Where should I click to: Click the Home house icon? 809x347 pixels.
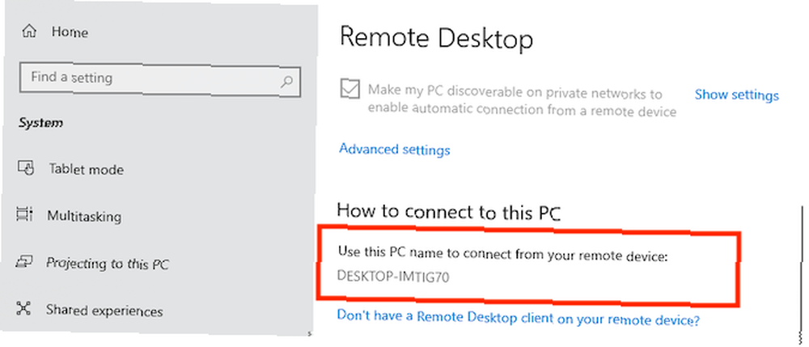coord(28,32)
